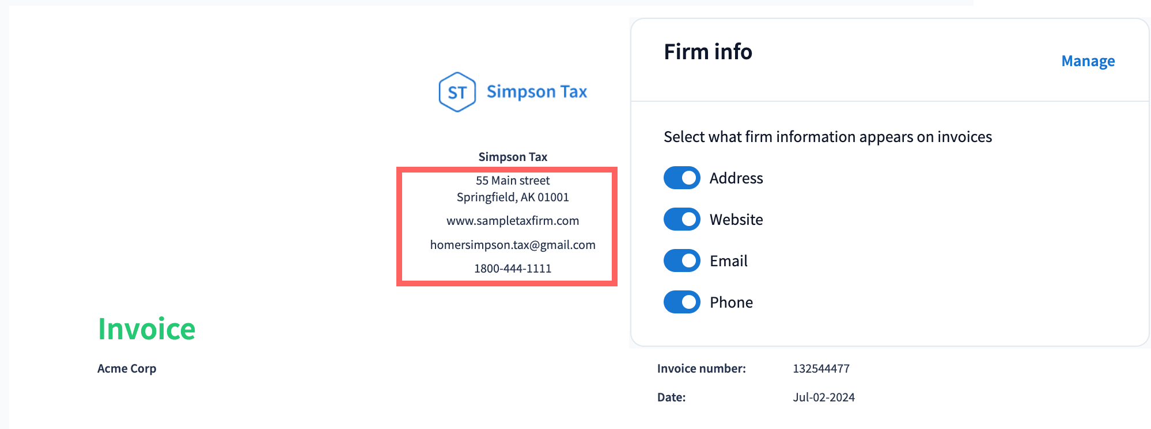The width and height of the screenshot is (1151, 429).
Task: Click the Phone toggle label
Action: pyautogui.click(x=731, y=302)
